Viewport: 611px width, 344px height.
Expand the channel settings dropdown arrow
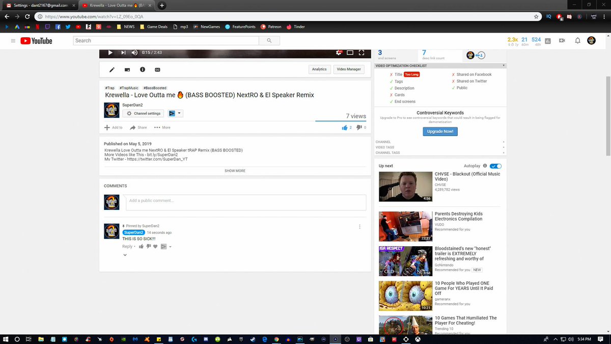point(180,114)
